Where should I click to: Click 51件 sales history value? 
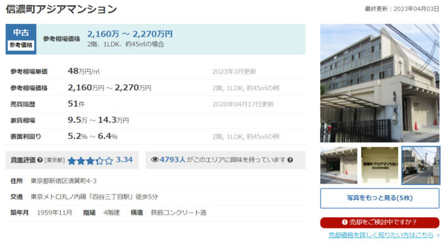(76, 104)
